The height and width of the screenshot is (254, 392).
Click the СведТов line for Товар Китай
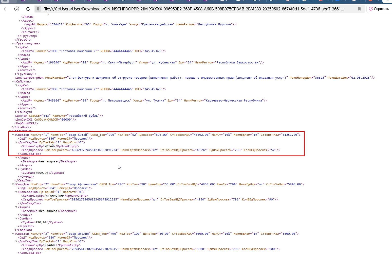pyautogui.click(x=158, y=135)
